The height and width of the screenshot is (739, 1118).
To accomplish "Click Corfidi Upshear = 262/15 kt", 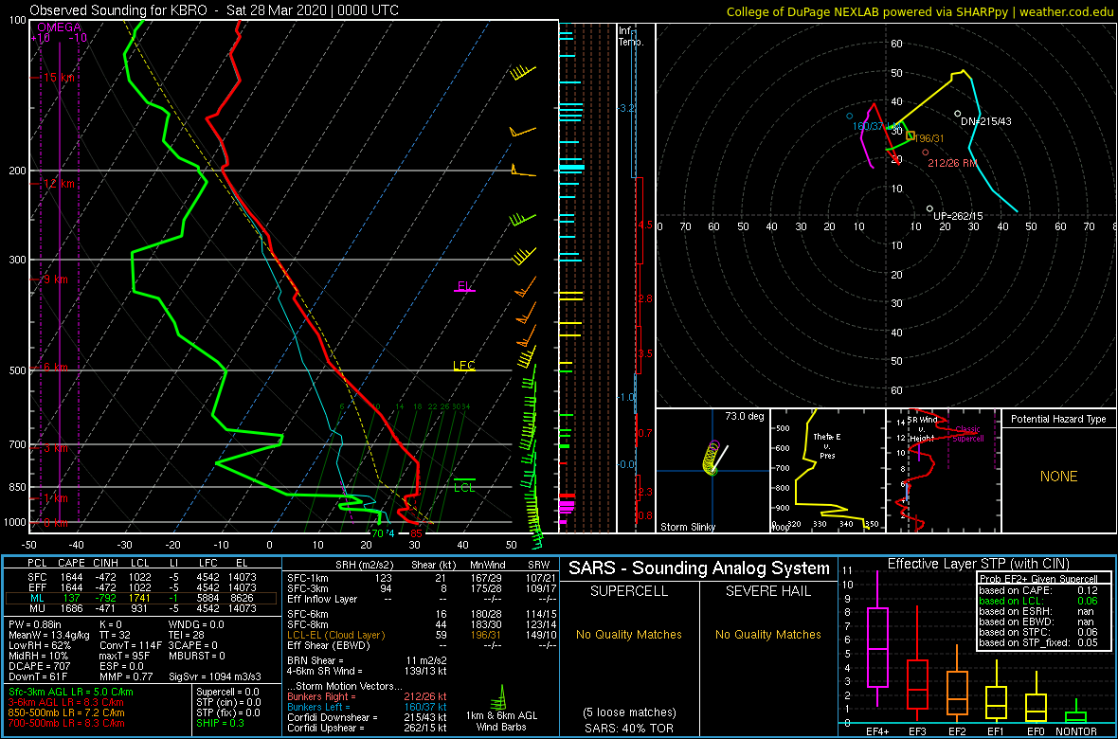I will coord(366,728).
